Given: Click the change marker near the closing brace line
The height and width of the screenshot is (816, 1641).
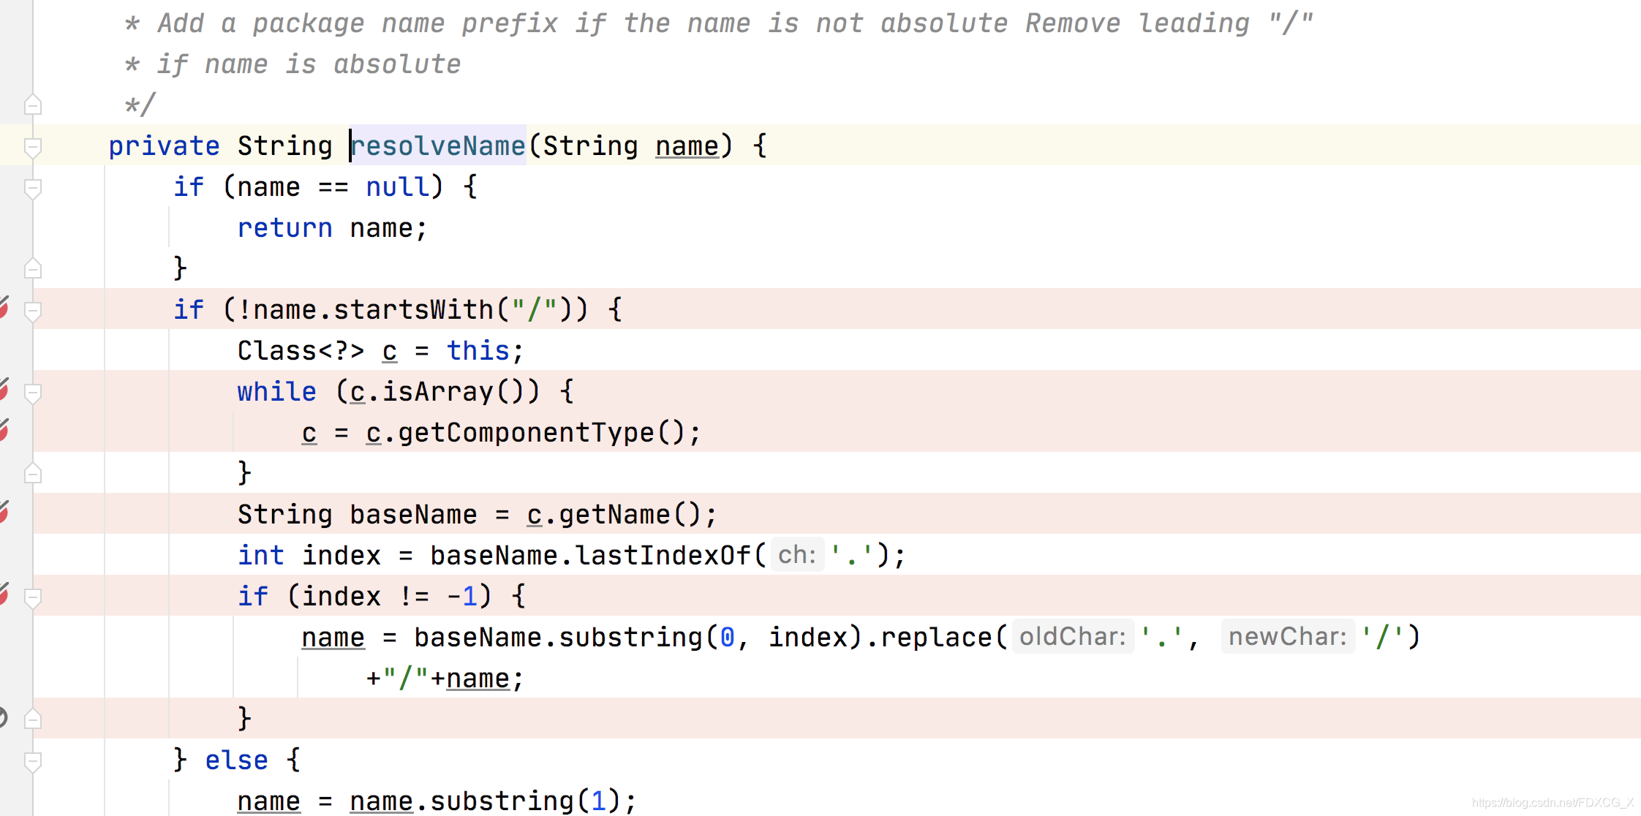Looking at the screenshot, I should point(4,431).
